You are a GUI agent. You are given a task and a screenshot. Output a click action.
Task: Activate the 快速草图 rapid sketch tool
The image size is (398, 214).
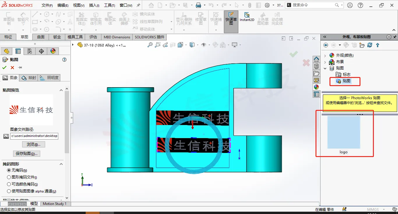click(x=231, y=22)
